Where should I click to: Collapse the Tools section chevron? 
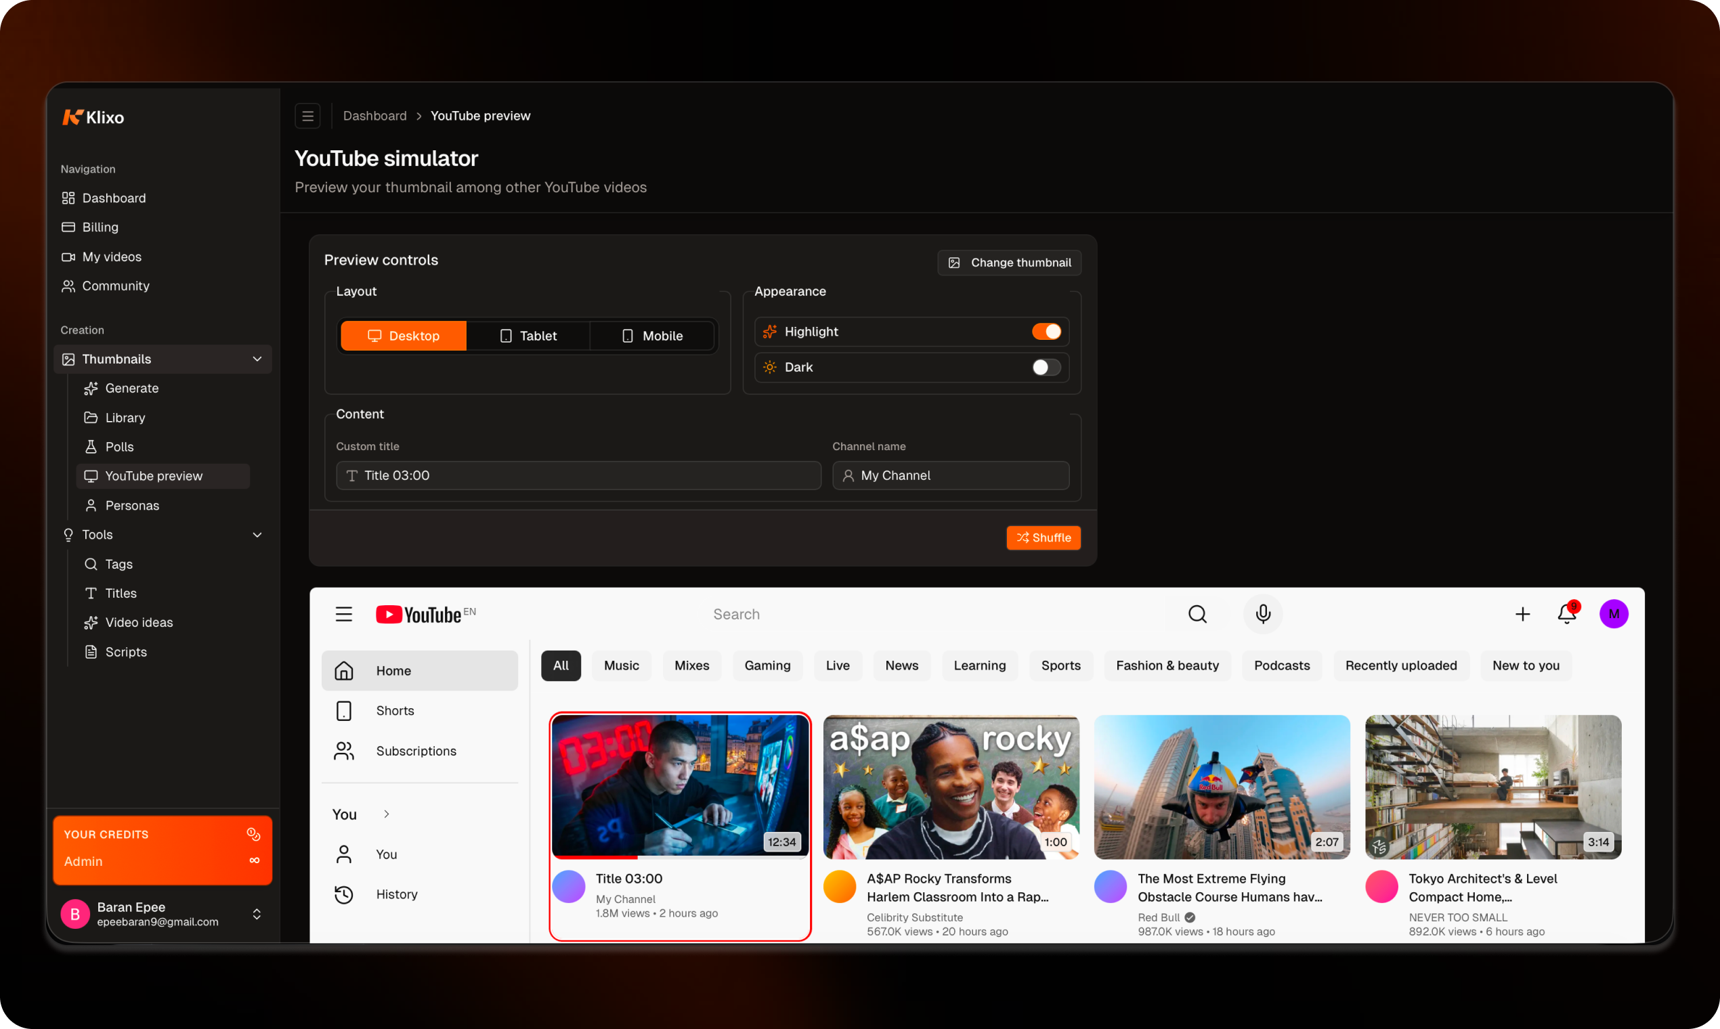(x=257, y=535)
